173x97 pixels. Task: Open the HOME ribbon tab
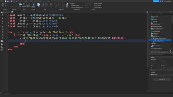pos(21,1)
